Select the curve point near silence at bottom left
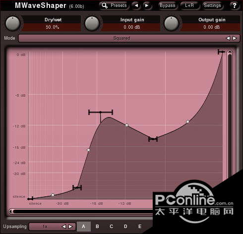 point(53,195)
